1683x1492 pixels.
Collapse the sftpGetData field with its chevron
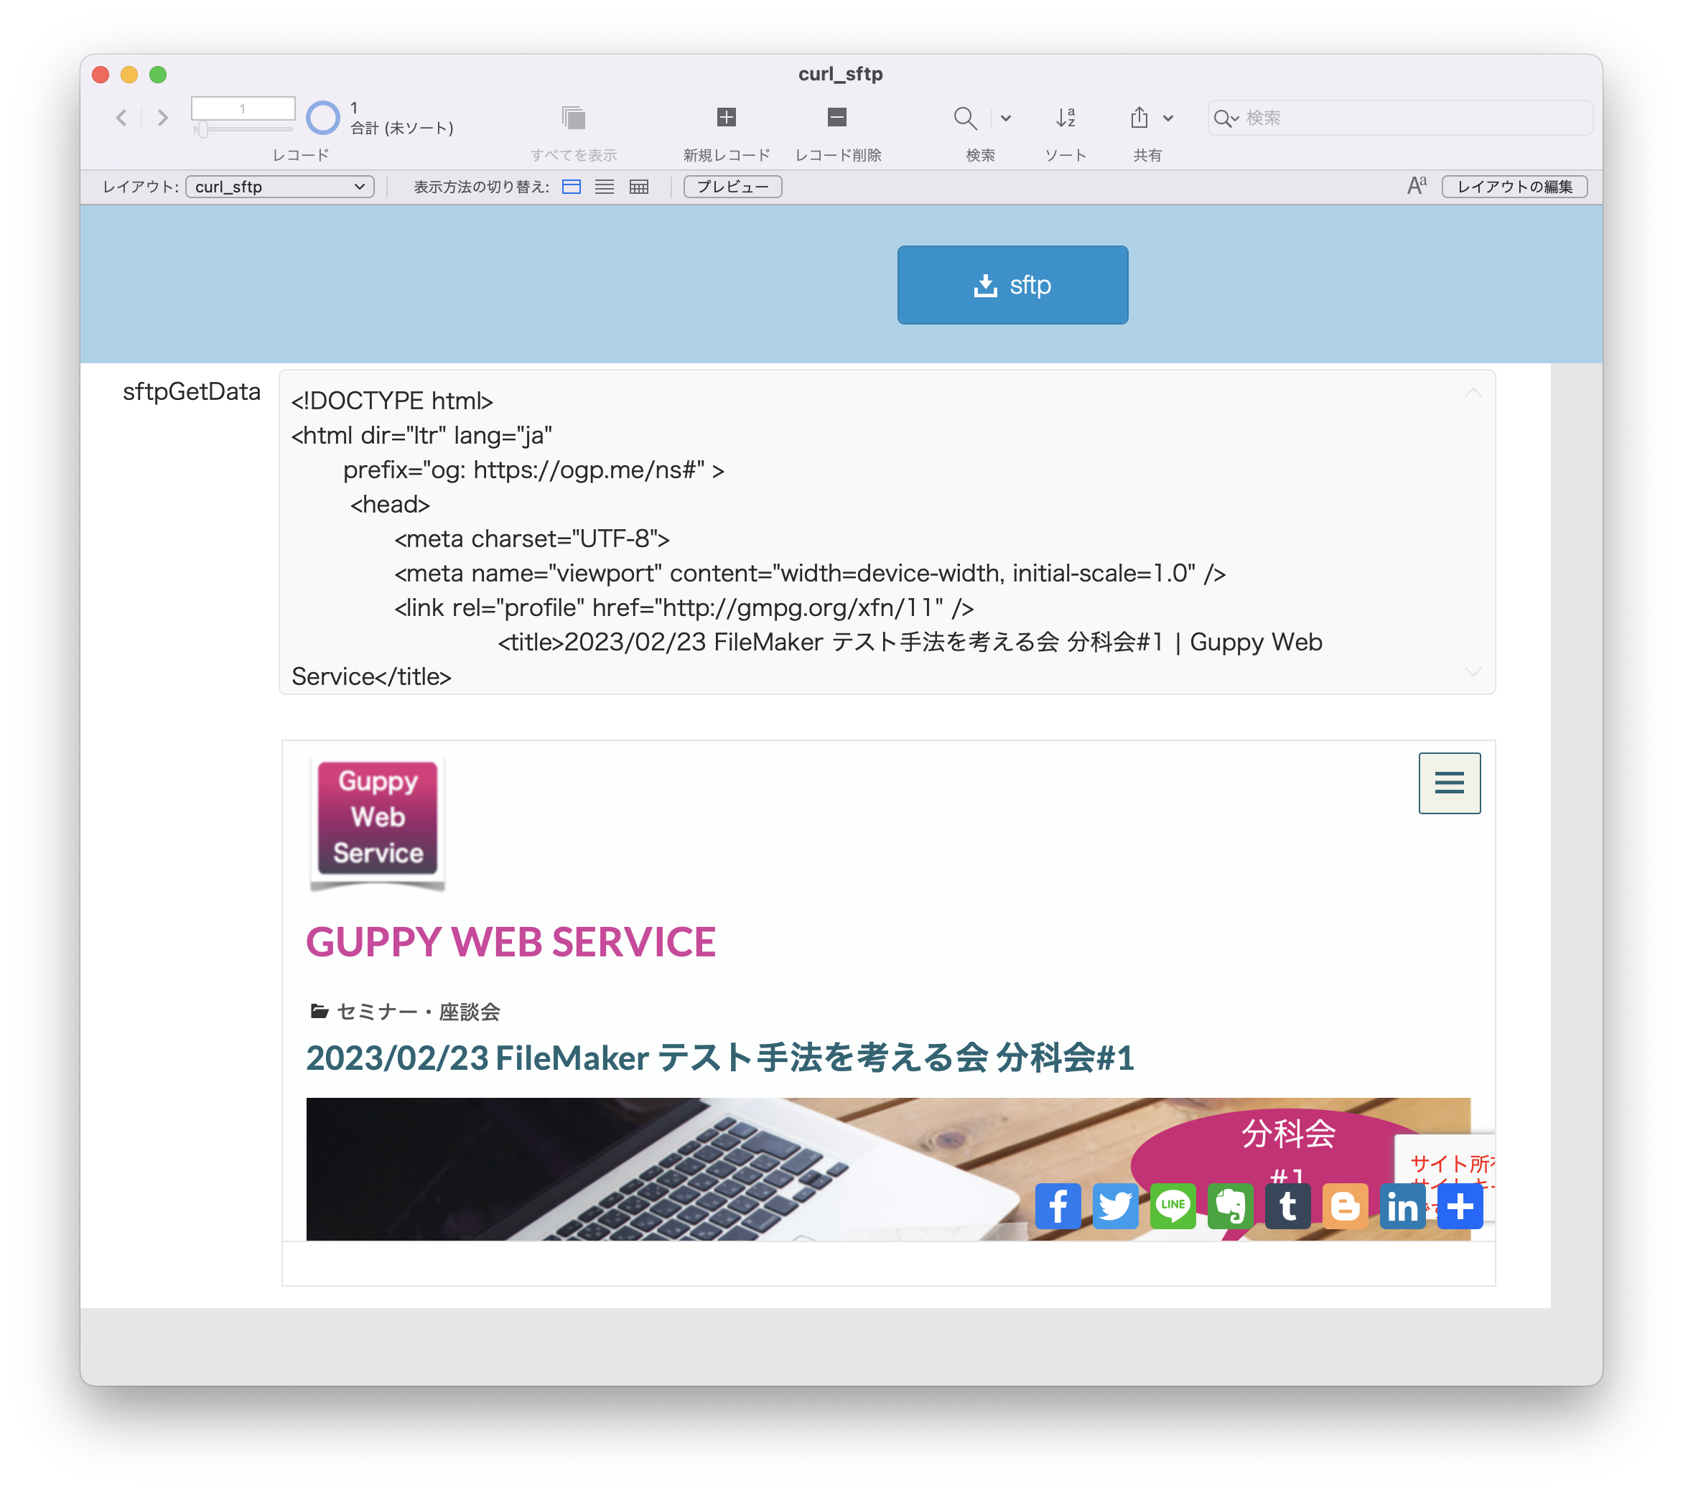1473,393
